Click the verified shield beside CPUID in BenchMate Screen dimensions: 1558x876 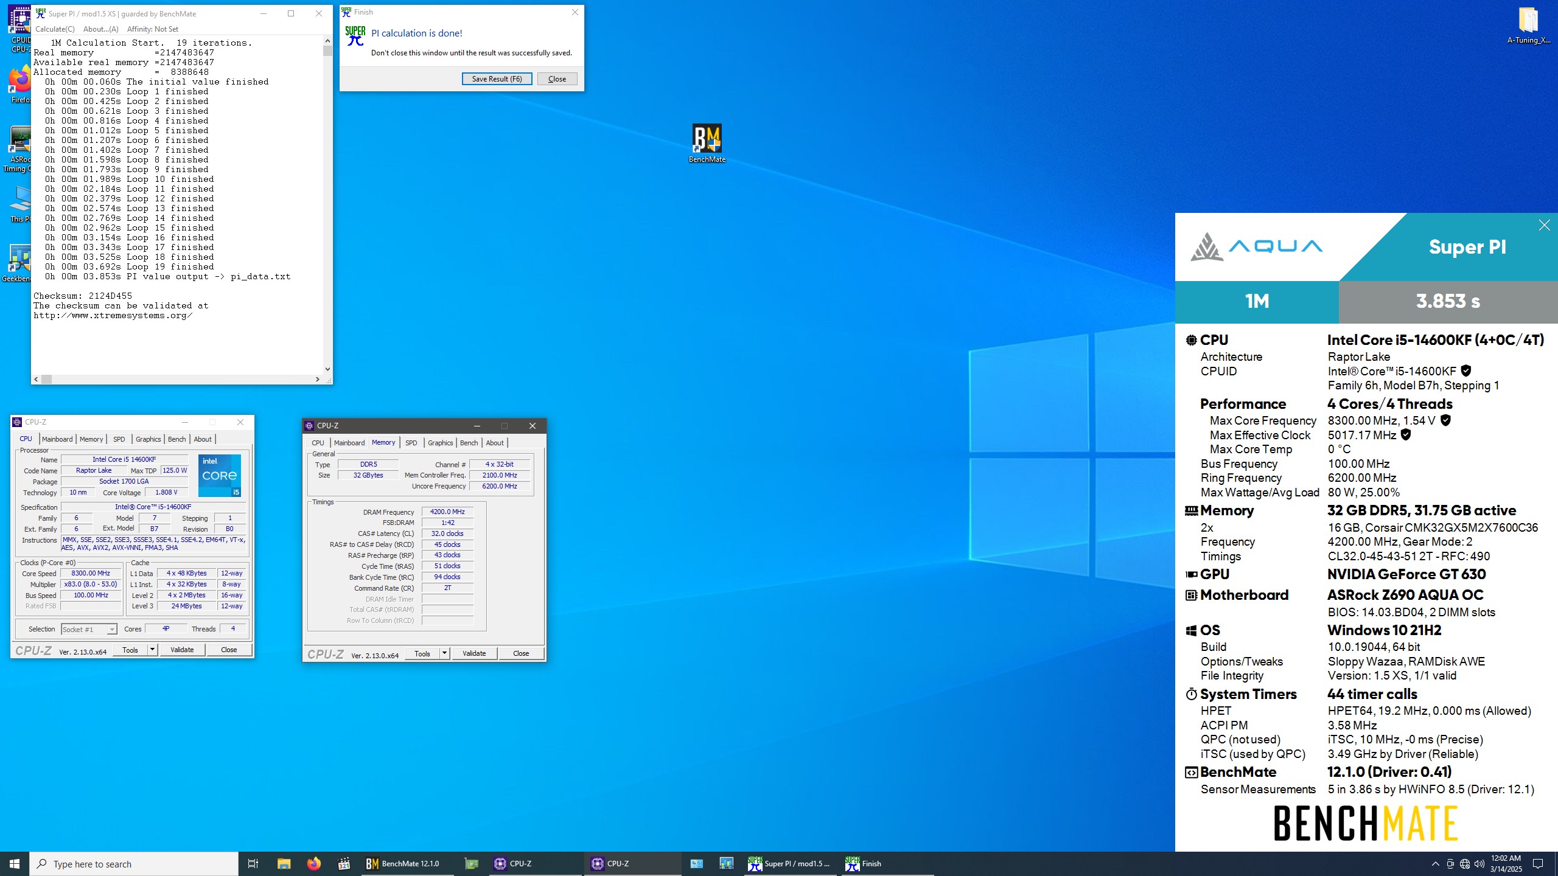[x=1466, y=370]
